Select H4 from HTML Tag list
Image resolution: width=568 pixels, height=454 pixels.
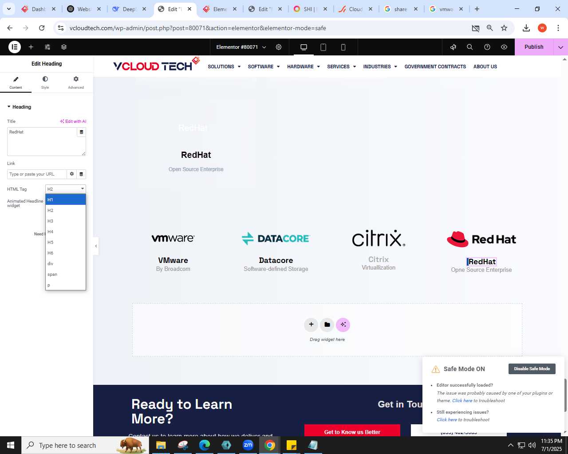tap(66, 232)
